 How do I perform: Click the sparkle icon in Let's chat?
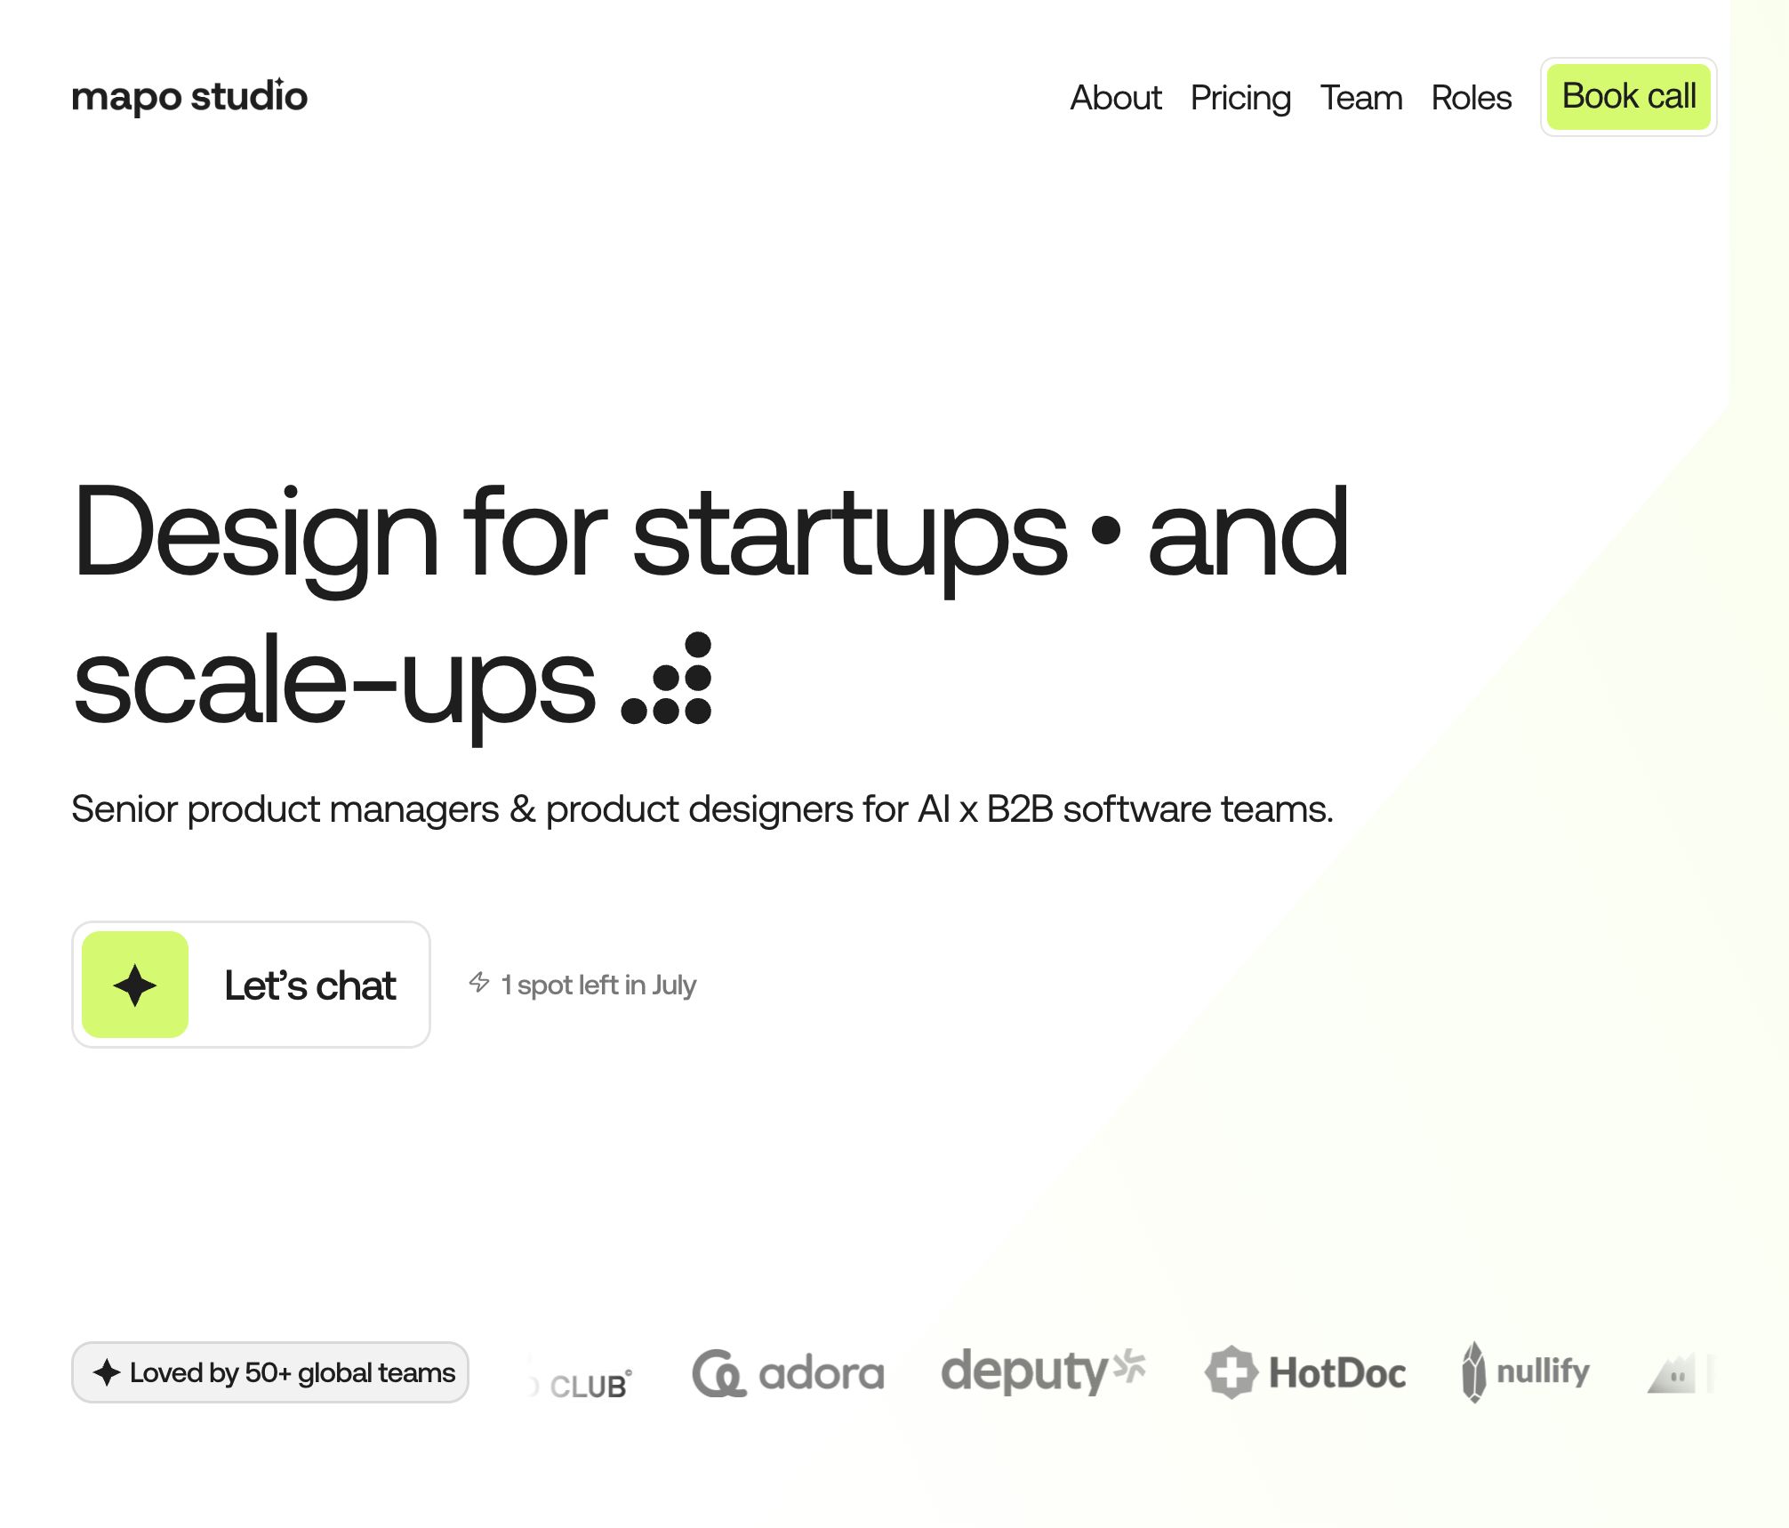pos(135,985)
